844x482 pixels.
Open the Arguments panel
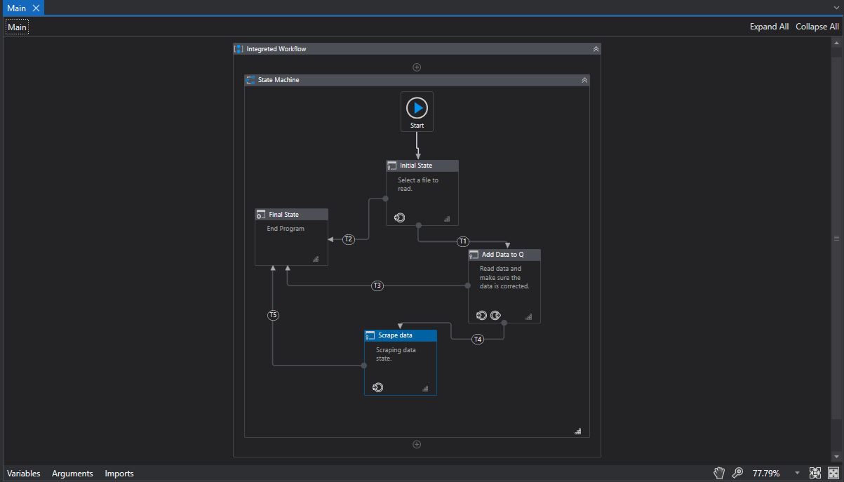pyautogui.click(x=72, y=474)
